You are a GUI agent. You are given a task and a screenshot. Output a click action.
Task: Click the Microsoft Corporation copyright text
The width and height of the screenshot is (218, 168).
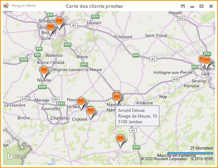pos(164,159)
